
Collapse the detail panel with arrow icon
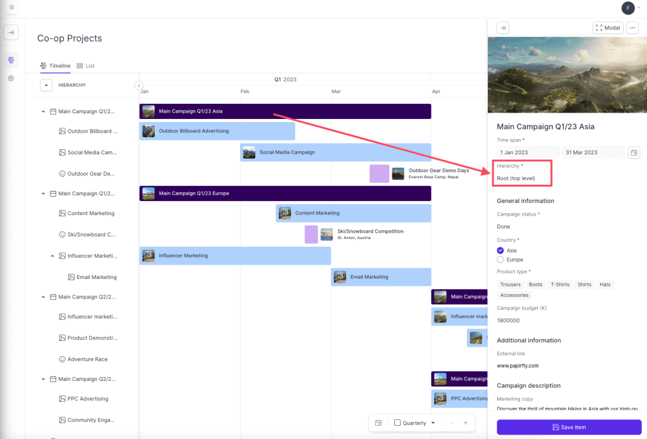click(x=502, y=28)
